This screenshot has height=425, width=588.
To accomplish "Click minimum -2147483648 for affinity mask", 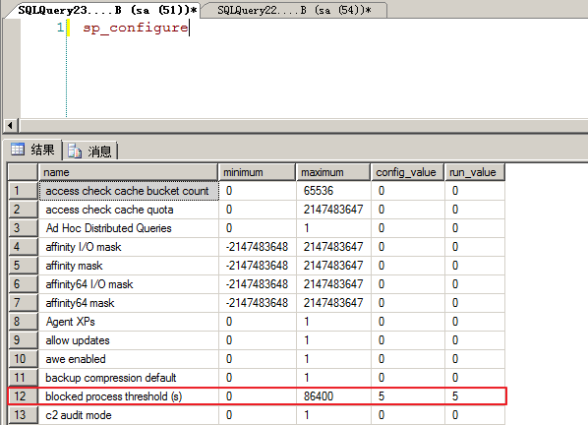I will 258,266.
